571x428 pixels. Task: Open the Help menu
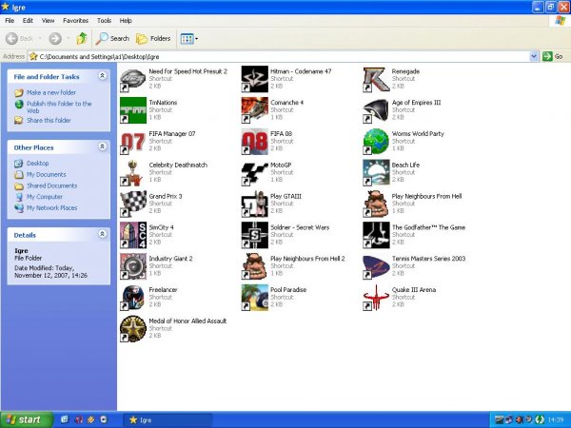(x=126, y=21)
